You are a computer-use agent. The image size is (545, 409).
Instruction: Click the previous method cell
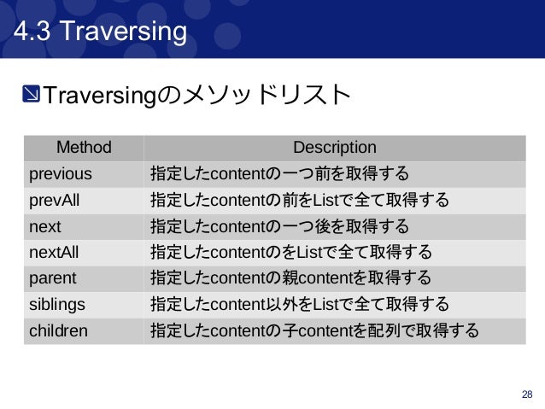click(84, 174)
